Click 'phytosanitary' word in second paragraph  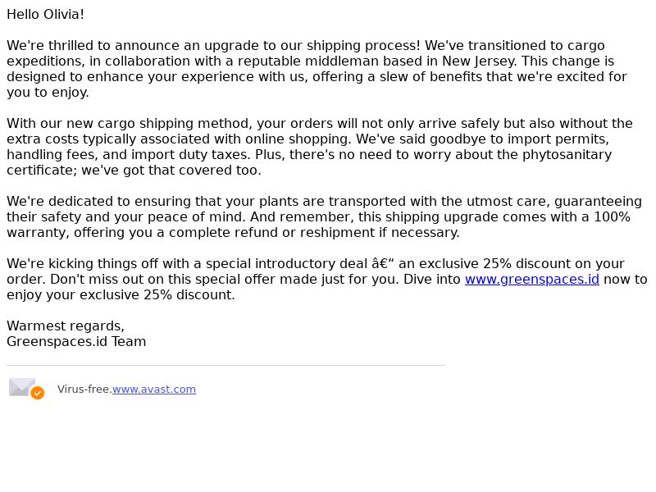pyautogui.click(x=567, y=154)
